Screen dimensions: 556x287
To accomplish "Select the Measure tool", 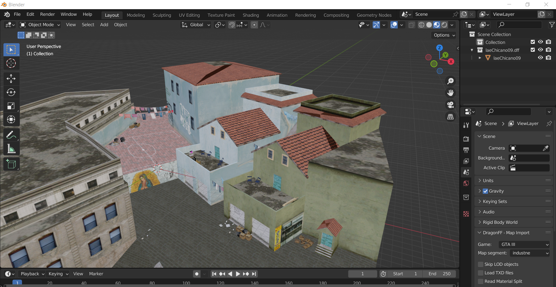I will click(x=11, y=149).
